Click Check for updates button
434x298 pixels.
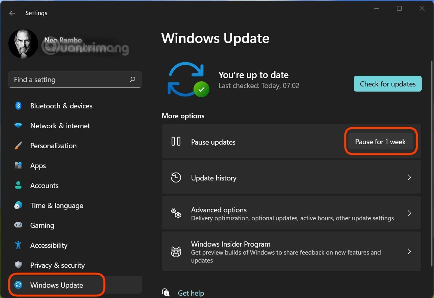coord(387,84)
